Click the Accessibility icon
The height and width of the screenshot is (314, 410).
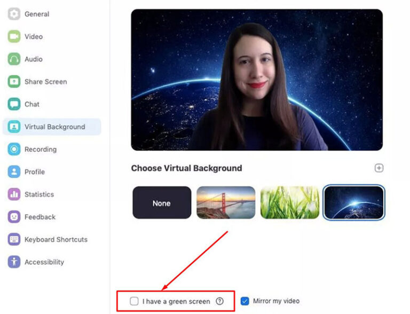coord(14,262)
